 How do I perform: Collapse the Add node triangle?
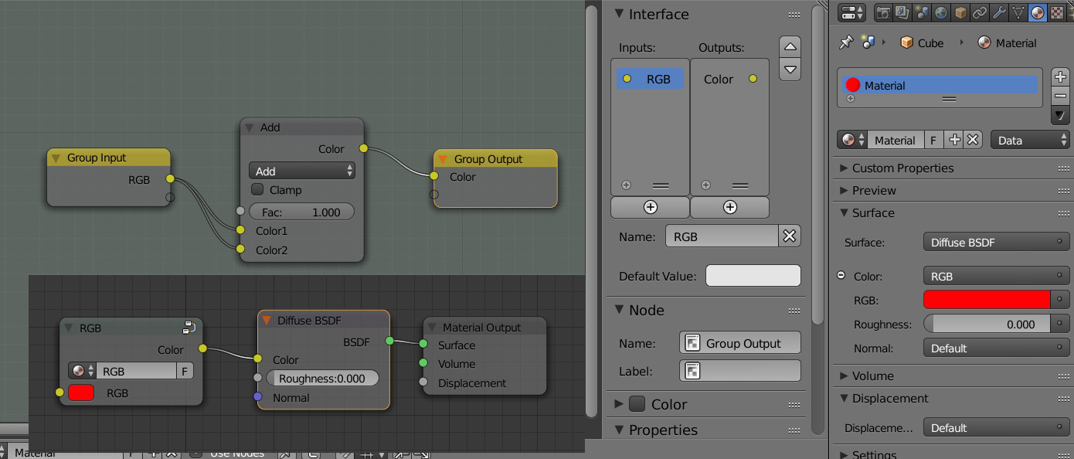click(249, 127)
